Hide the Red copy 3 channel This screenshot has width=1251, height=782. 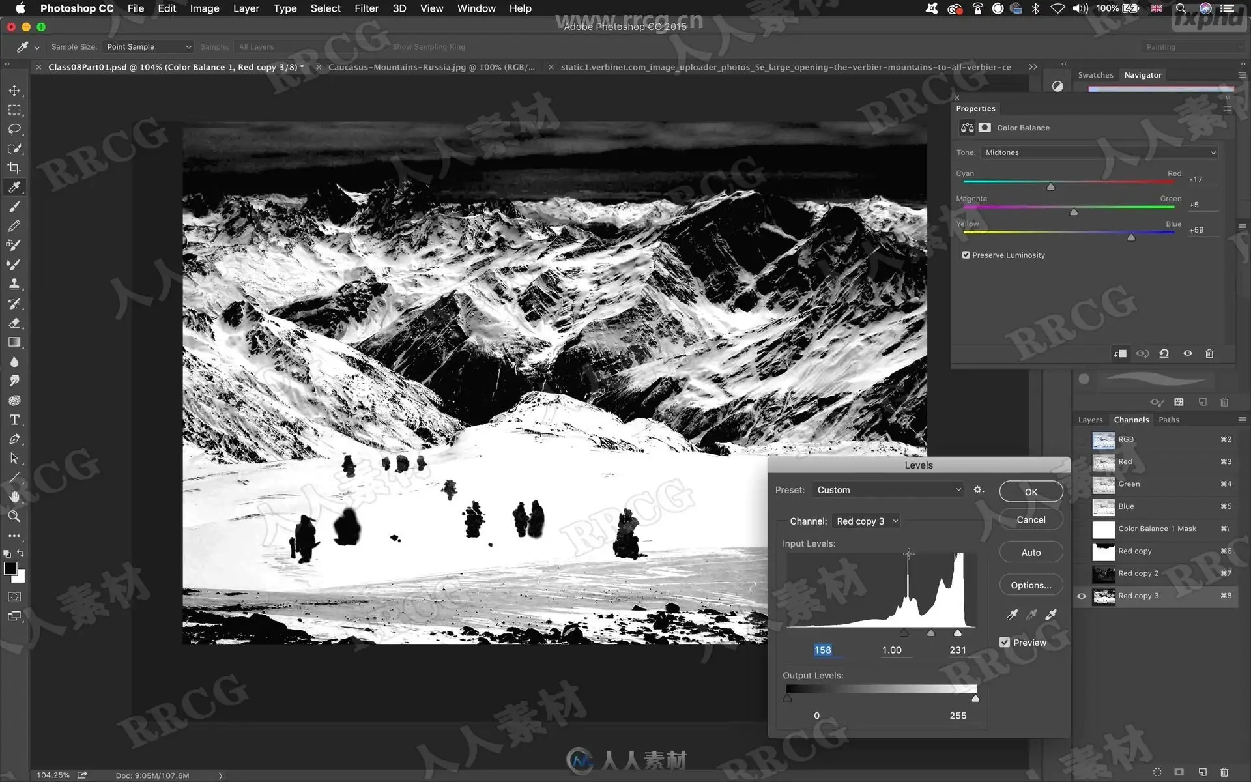pyautogui.click(x=1082, y=596)
